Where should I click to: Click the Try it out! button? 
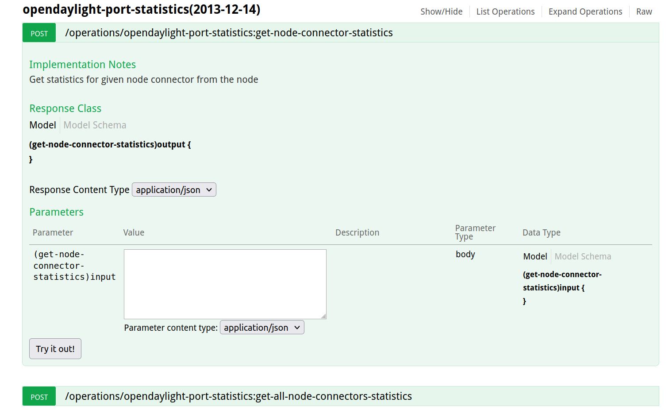[x=55, y=349]
